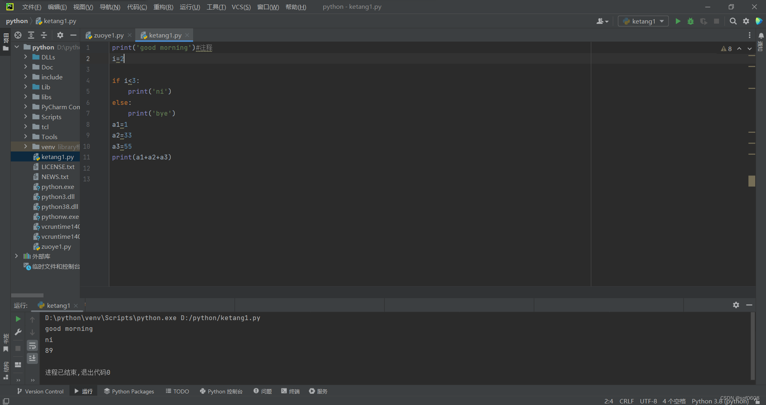Expand the venv library folder
The width and height of the screenshot is (766, 405).
click(26, 147)
